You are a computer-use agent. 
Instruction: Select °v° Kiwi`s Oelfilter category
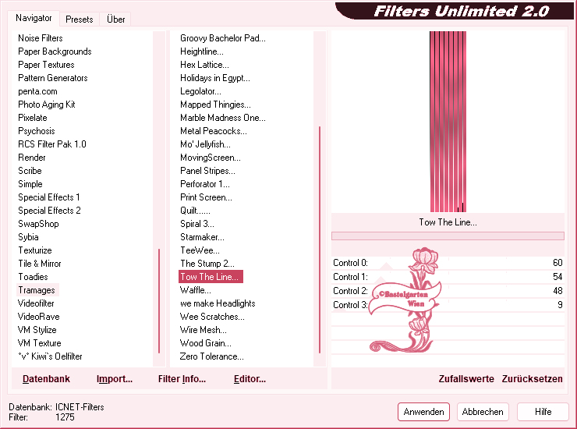coord(50,356)
